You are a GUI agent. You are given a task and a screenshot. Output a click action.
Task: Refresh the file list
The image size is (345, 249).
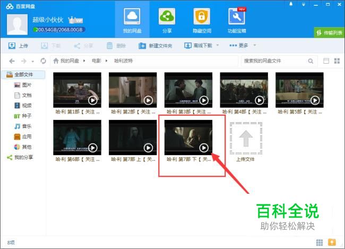[44, 61]
